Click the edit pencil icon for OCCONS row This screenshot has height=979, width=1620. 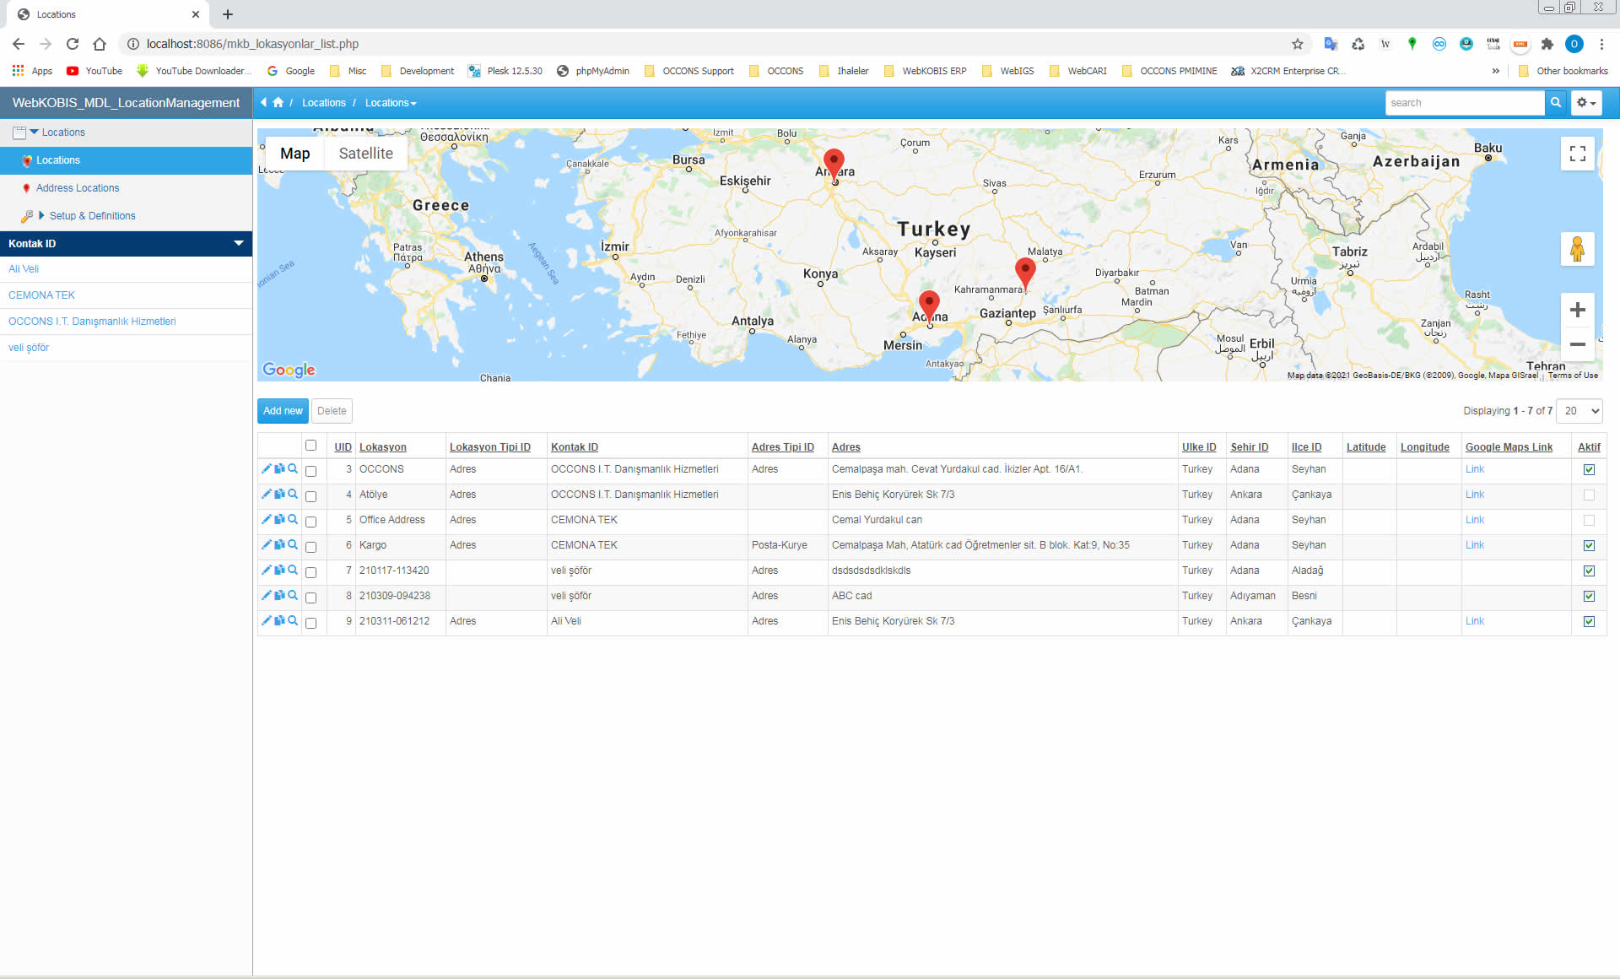266,468
